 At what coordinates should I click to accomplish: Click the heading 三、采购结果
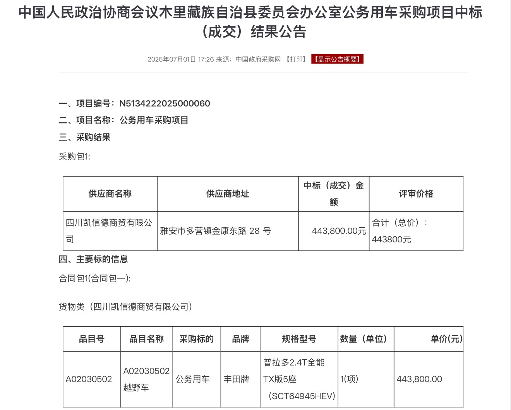coord(85,137)
